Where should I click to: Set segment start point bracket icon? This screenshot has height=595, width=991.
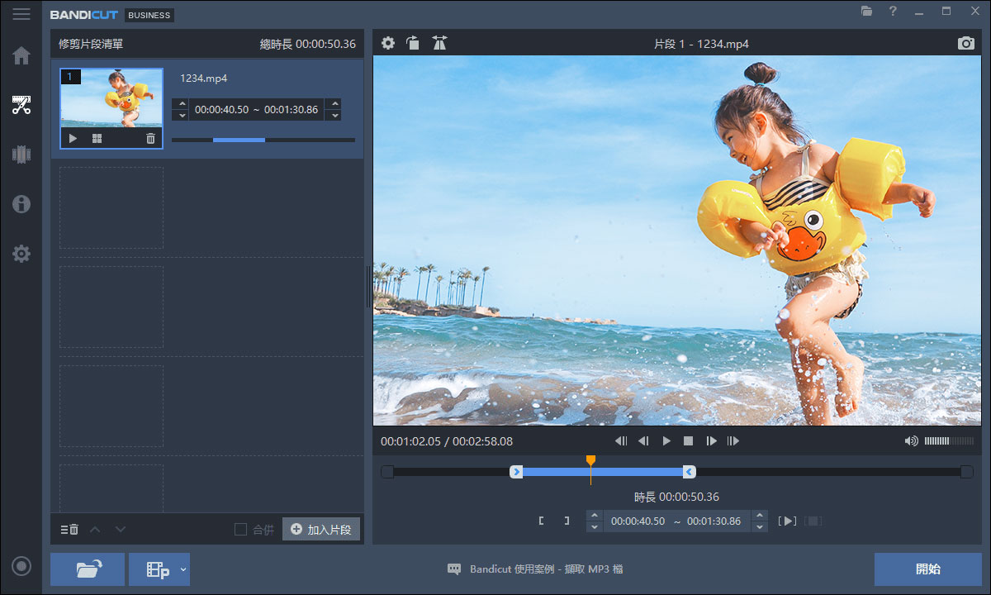coord(542,521)
